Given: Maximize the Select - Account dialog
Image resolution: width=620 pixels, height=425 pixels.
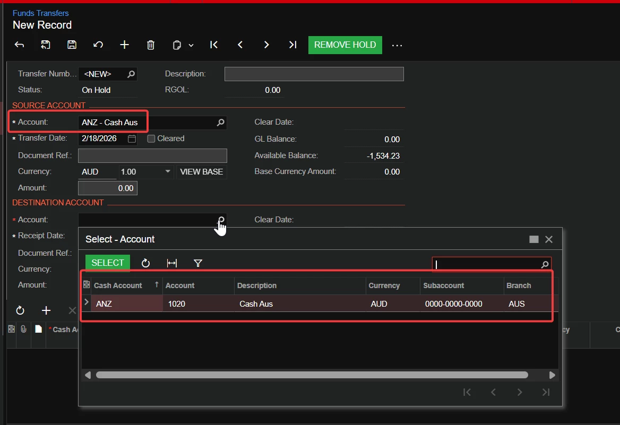Looking at the screenshot, I should pos(534,239).
